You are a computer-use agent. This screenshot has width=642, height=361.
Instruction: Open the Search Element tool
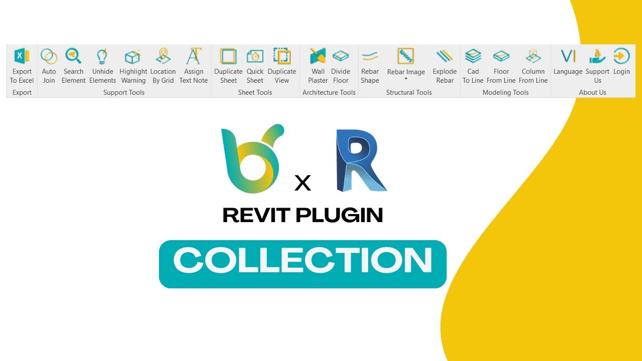tap(73, 65)
